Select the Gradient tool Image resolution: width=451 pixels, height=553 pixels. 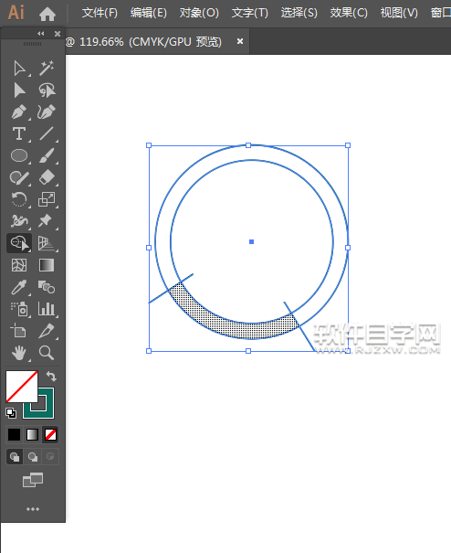click(47, 265)
